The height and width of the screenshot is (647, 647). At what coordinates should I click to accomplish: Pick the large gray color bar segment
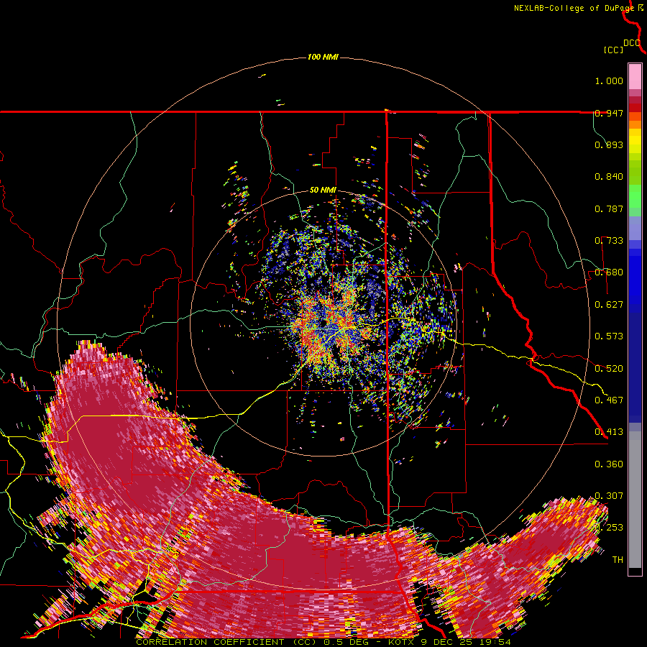point(635,500)
